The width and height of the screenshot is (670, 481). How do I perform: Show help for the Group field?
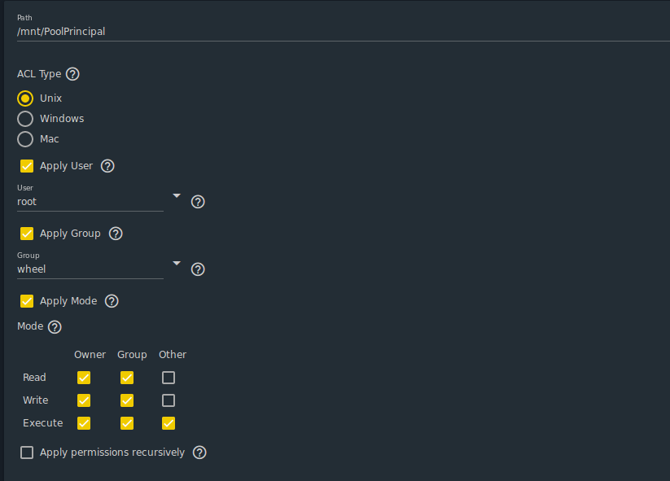(198, 269)
